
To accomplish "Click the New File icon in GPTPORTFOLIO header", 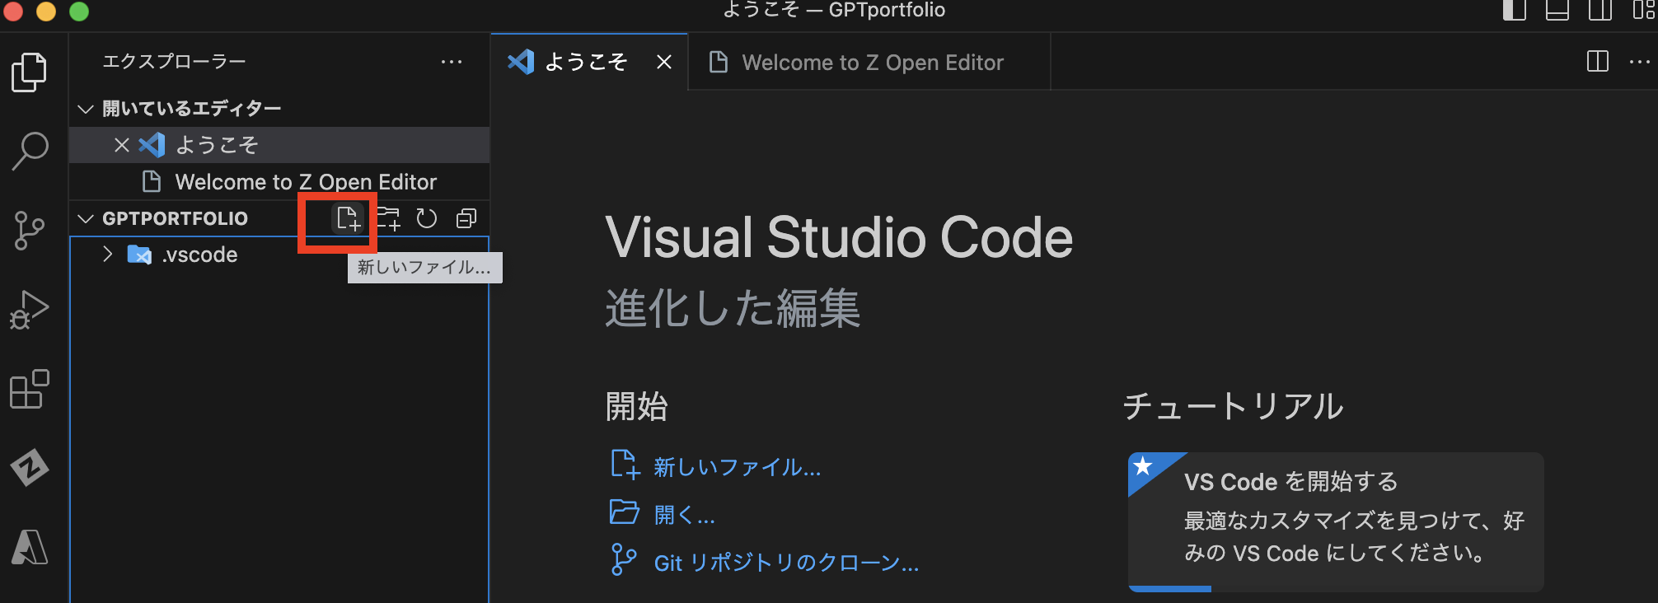I will [x=348, y=218].
